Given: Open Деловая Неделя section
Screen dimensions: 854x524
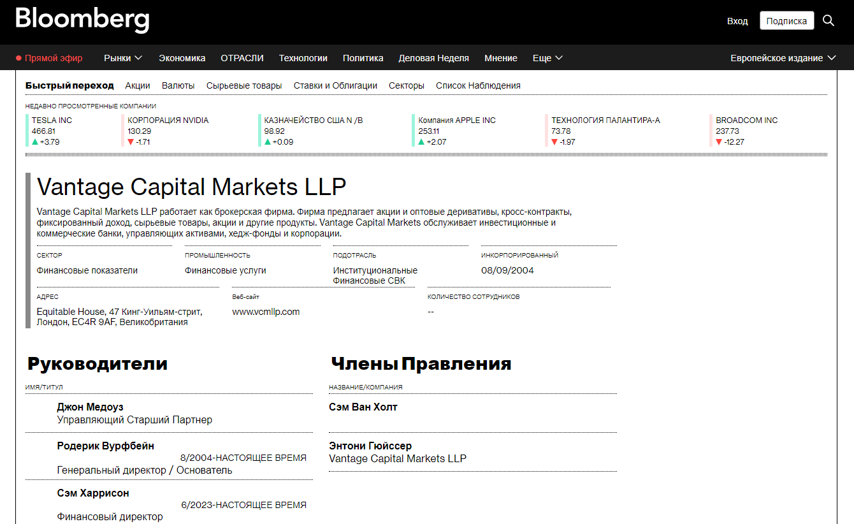Looking at the screenshot, I should pyautogui.click(x=434, y=58).
